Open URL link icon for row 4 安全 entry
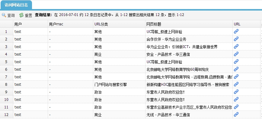262x119 pixels. pyautogui.click(x=236, y=54)
